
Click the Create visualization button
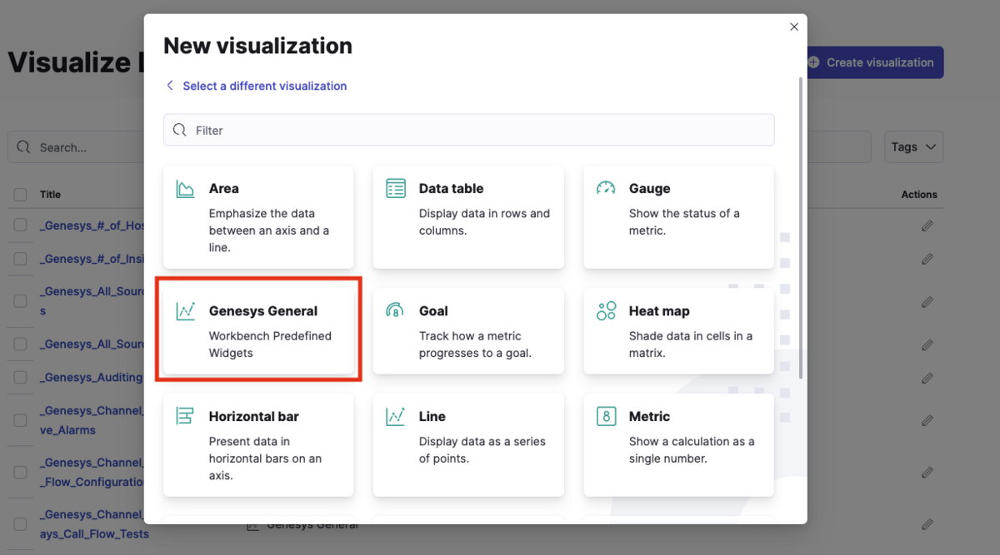pyautogui.click(x=872, y=62)
